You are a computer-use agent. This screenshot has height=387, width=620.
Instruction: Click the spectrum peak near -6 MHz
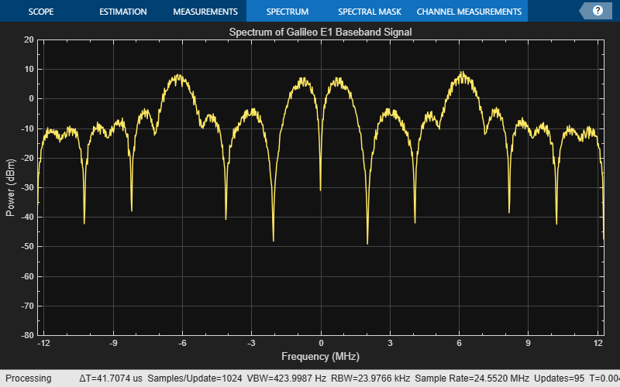coord(179,76)
